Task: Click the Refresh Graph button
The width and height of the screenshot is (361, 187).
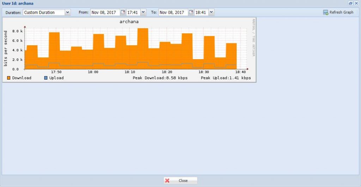Action: coord(338,12)
